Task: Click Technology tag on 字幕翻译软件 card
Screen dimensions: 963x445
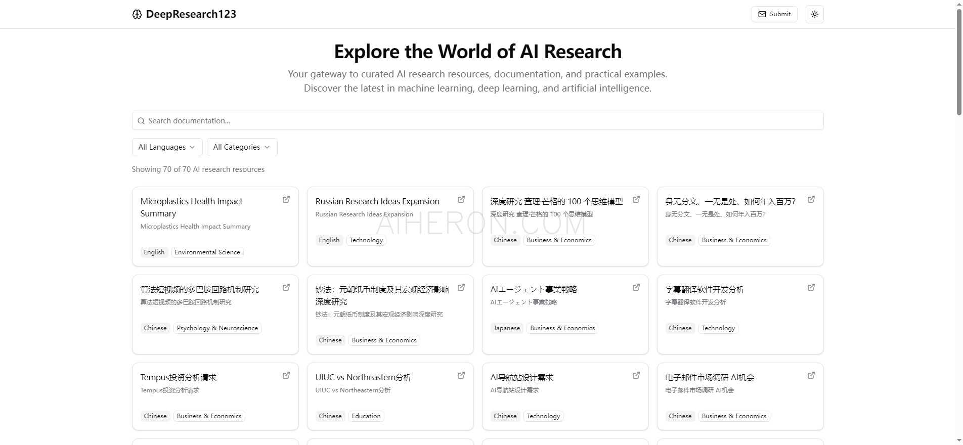Action: click(718, 328)
